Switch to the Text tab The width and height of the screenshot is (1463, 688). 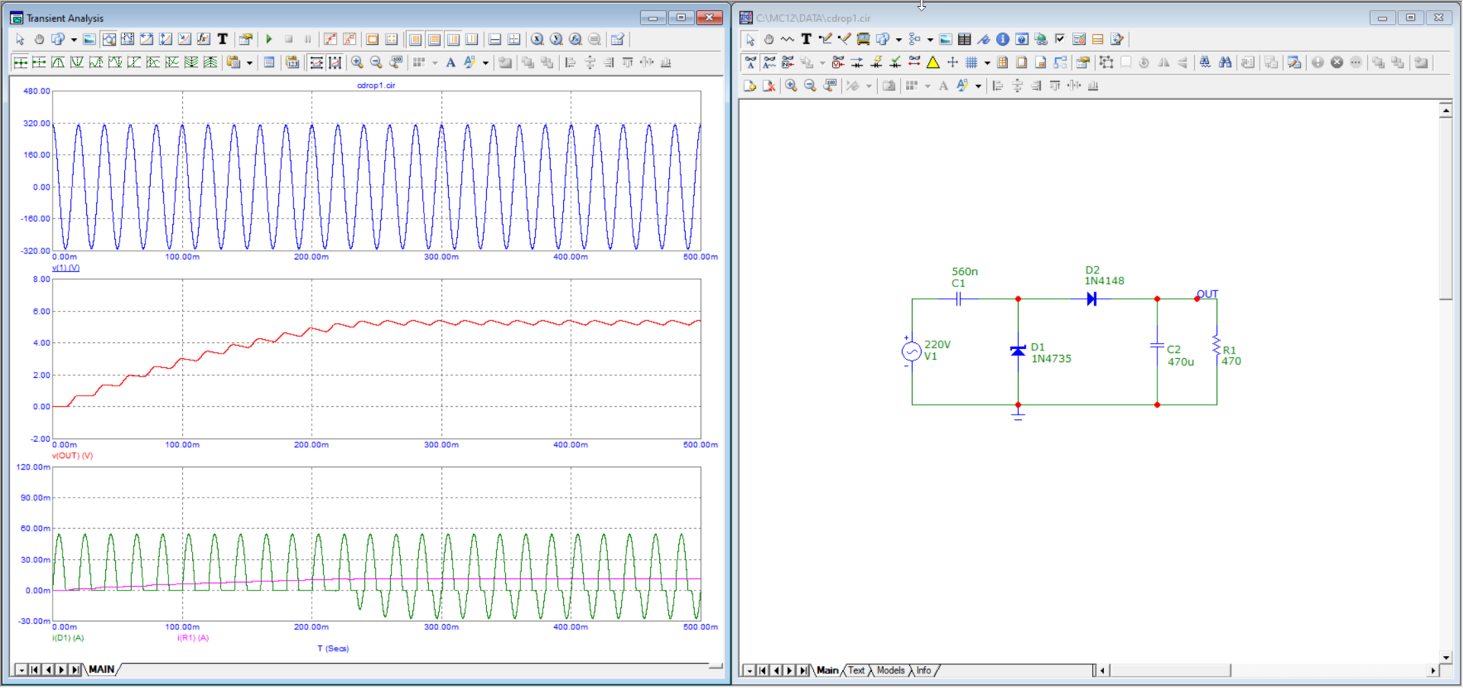[856, 670]
